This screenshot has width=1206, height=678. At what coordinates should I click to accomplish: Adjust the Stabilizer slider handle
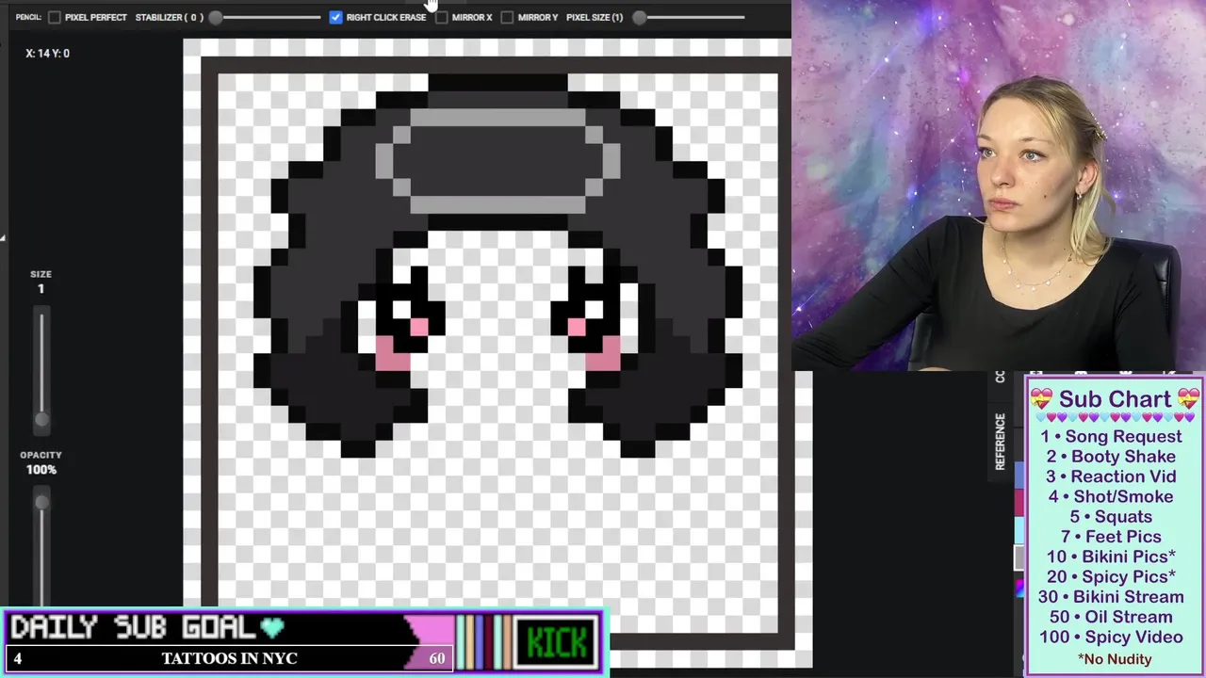(x=216, y=17)
